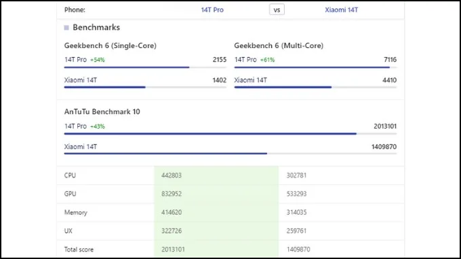Click the square icon beside Benchmarks
The image size is (461, 259).
click(66, 28)
